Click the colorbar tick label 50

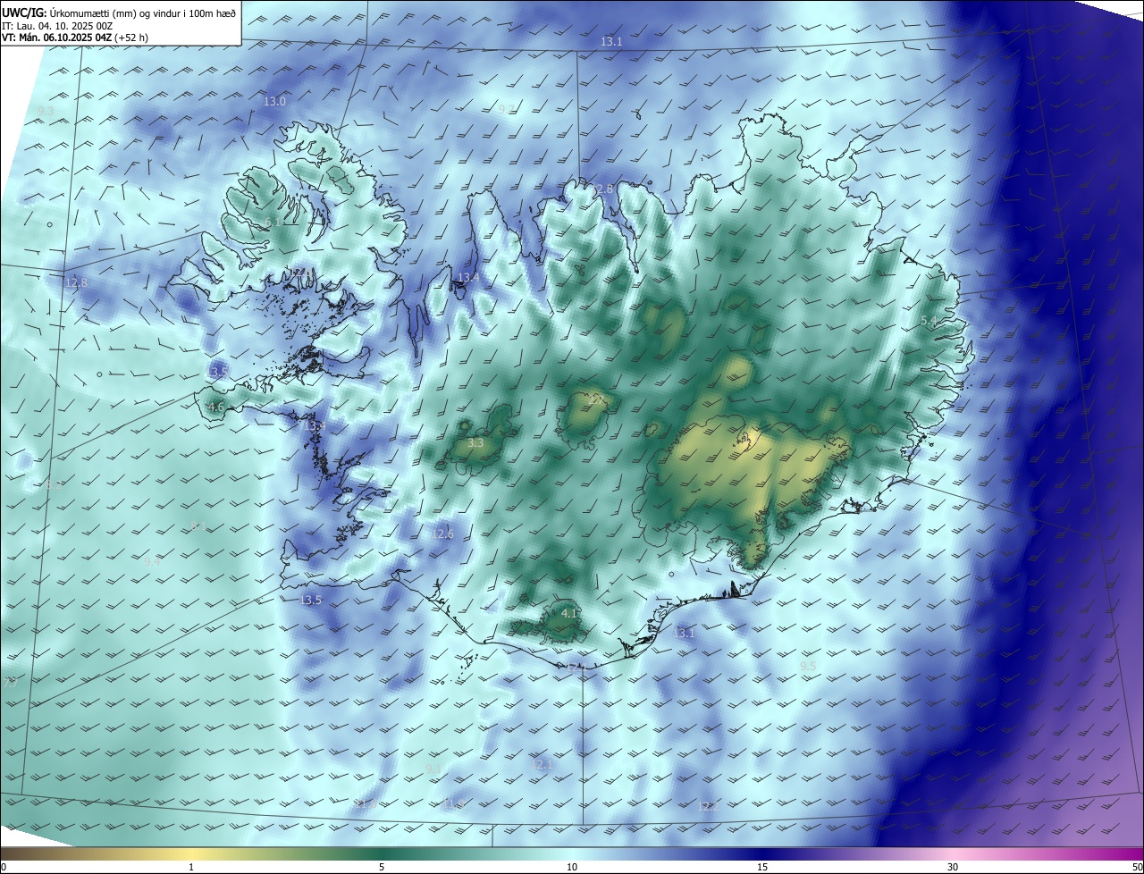pos(1137,867)
